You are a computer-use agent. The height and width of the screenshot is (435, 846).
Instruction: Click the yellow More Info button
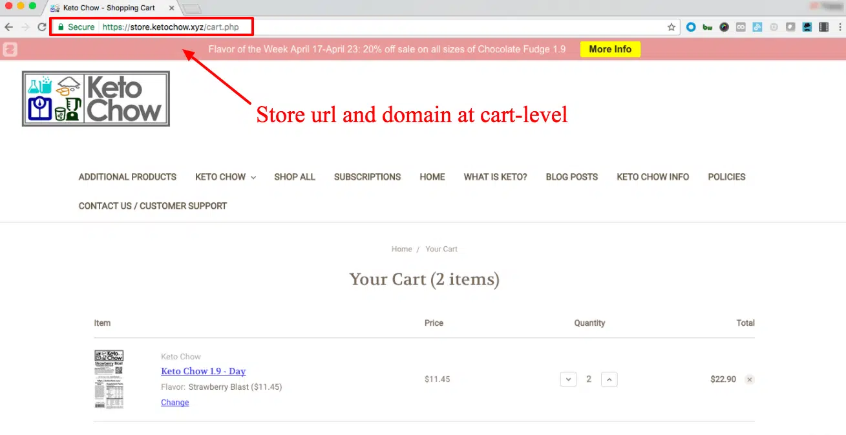[609, 49]
